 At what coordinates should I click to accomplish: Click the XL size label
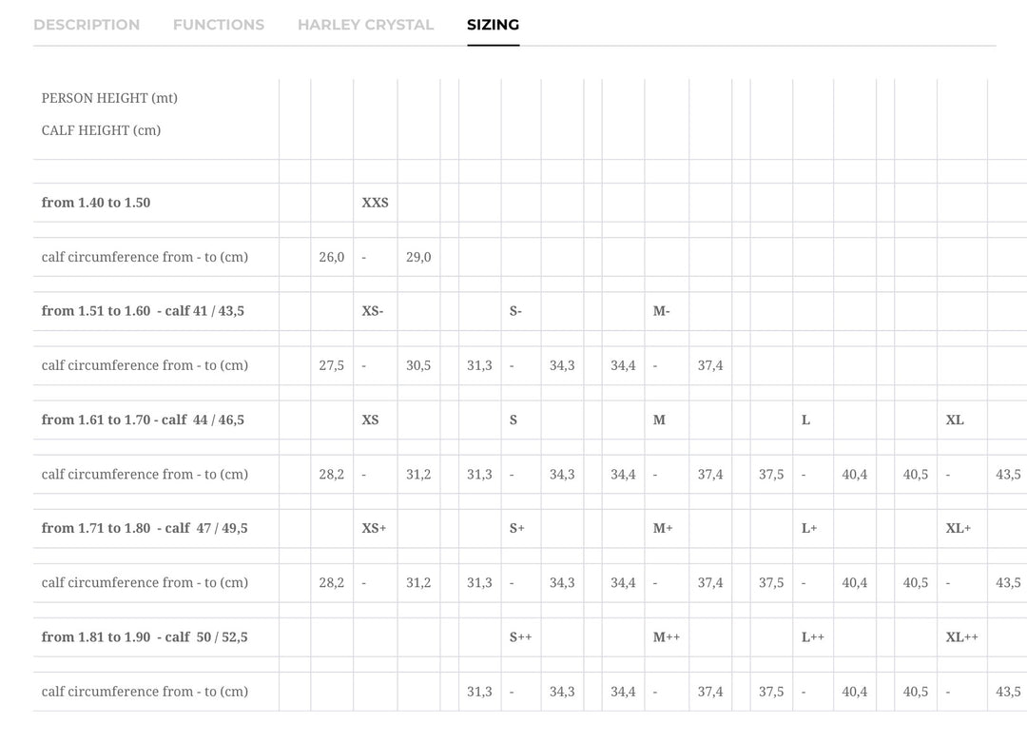[x=955, y=420]
